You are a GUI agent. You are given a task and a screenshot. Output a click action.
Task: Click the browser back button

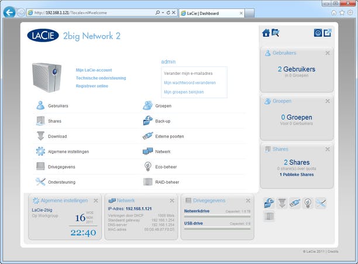pos(9,12)
